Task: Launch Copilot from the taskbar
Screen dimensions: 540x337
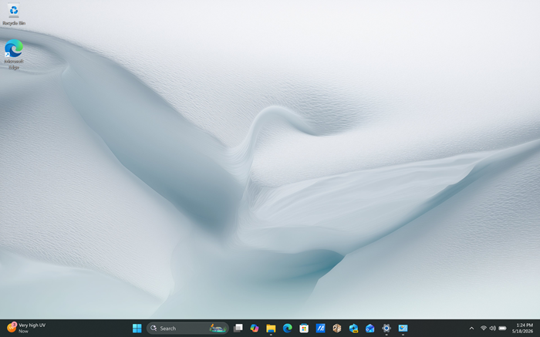Action: [x=255, y=328]
